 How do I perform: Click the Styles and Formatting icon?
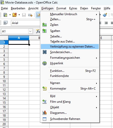6,23
